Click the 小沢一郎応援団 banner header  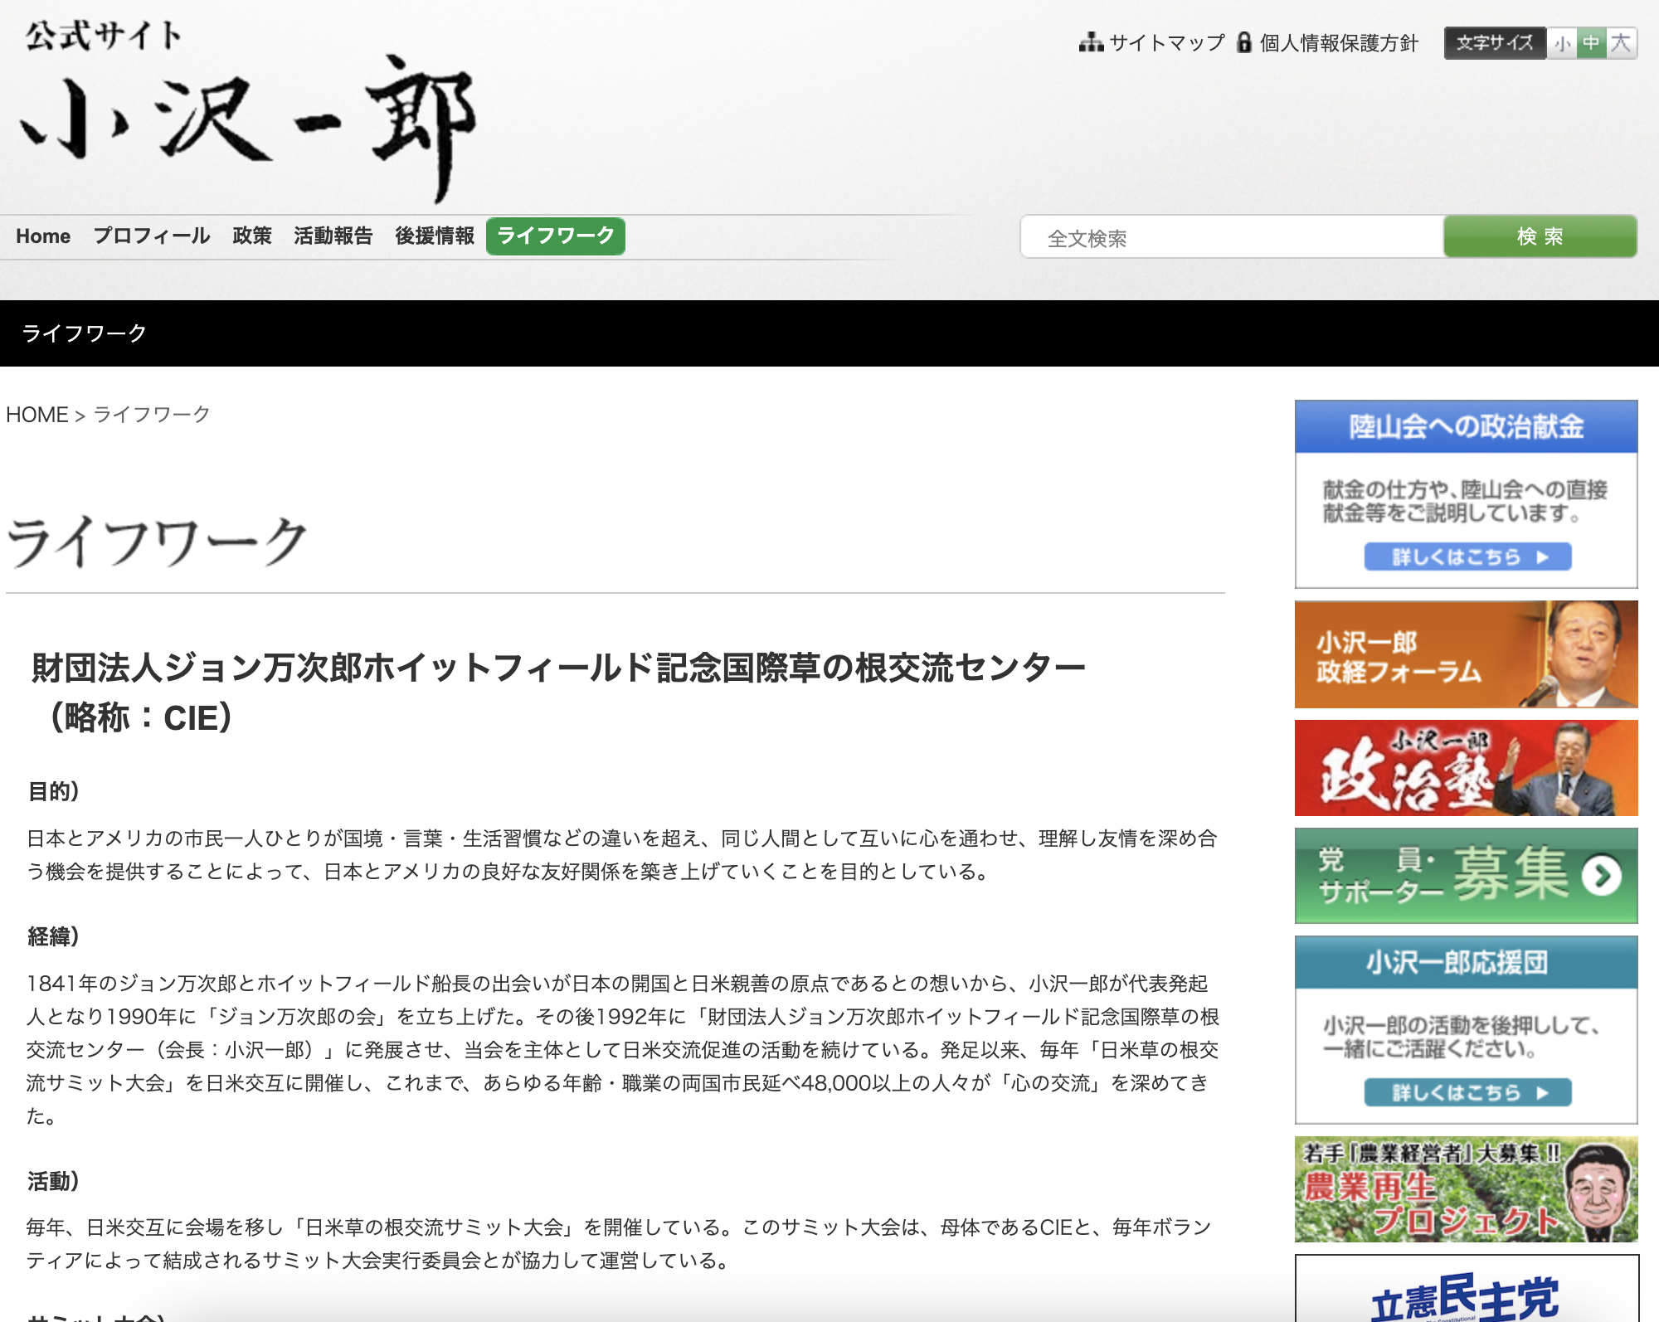pos(1467,962)
